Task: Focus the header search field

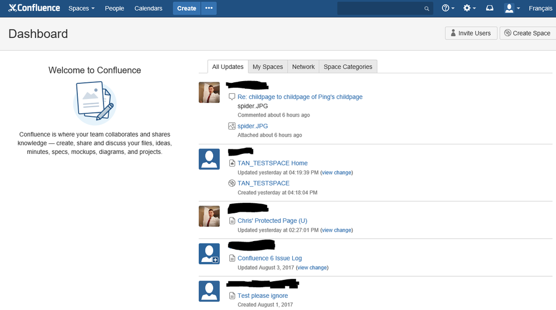Action: pos(385,8)
